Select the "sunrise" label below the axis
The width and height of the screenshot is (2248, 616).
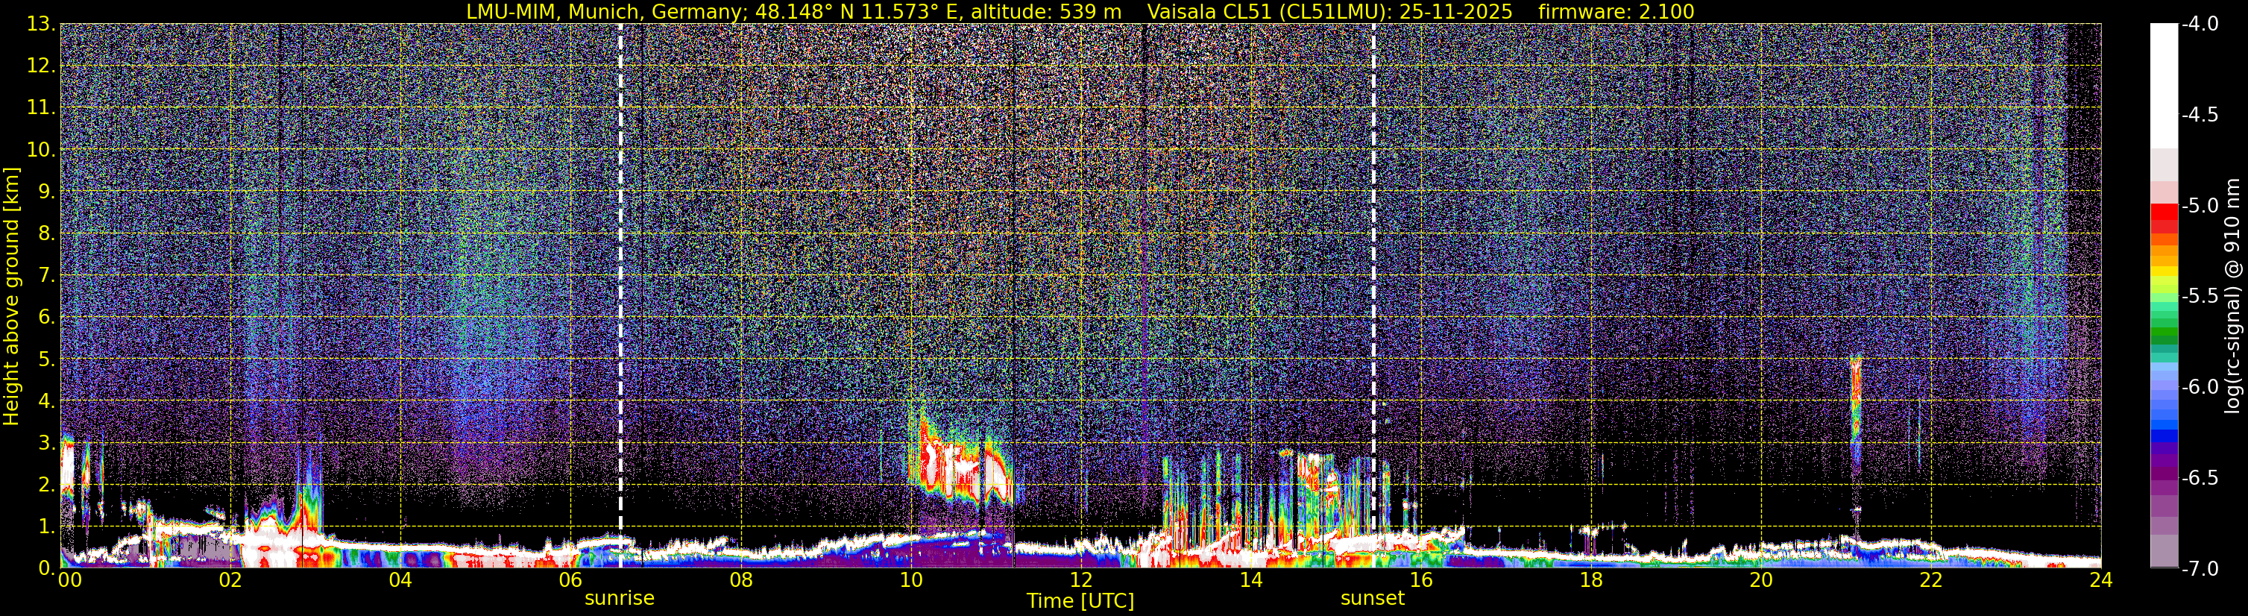click(x=619, y=599)
